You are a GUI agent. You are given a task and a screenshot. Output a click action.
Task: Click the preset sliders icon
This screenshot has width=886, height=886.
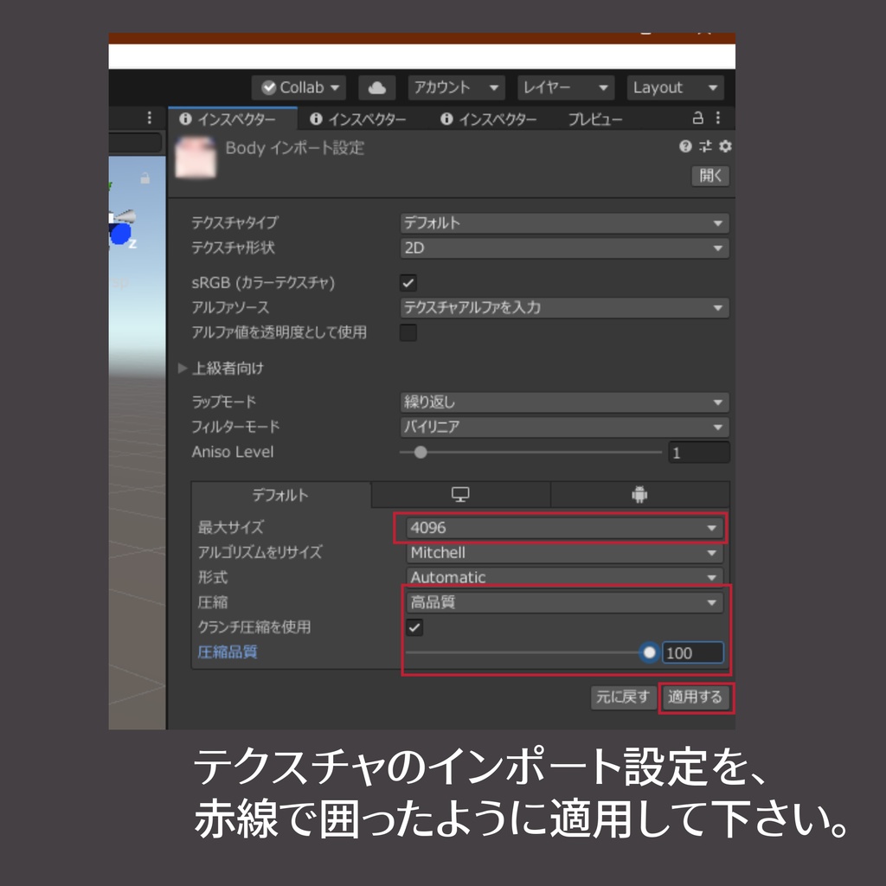705,146
